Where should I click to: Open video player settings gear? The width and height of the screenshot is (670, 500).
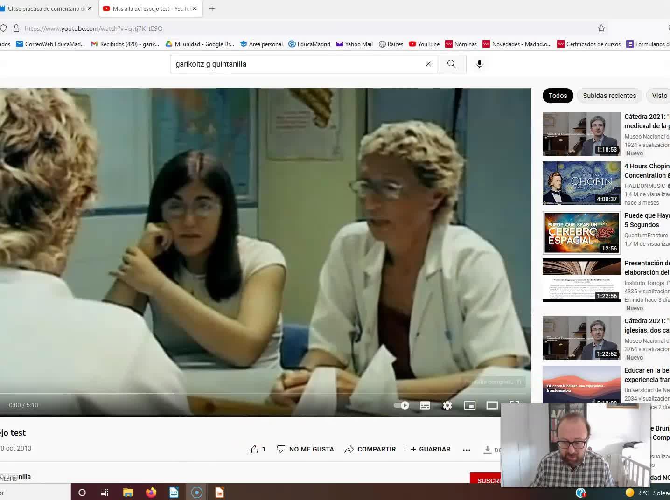[447, 405]
